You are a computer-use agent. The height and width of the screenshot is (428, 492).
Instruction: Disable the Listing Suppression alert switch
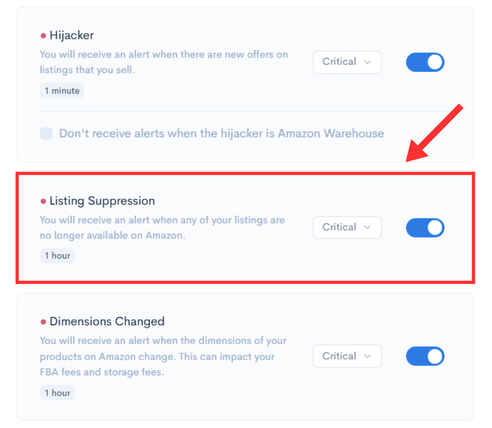tap(425, 228)
